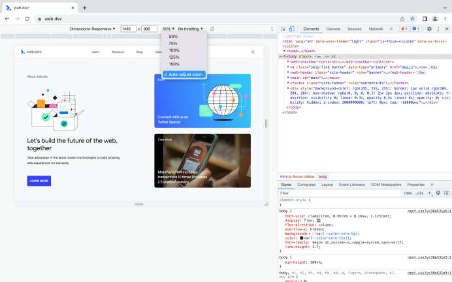Toggle the flex badge on skip-link anchor
This screenshot has width=452, height=282.
click(433, 67)
